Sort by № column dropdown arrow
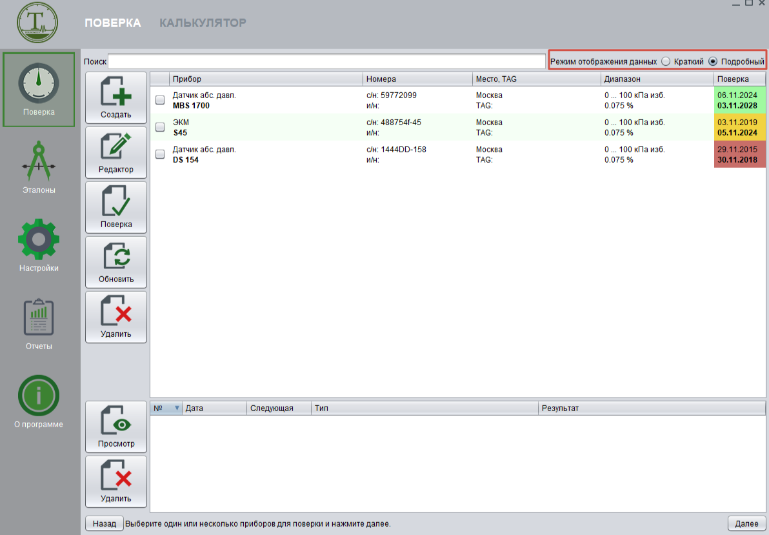 click(177, 408)
